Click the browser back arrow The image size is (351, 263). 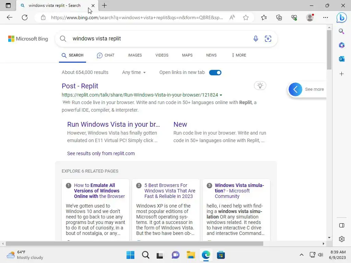point(9,17)
